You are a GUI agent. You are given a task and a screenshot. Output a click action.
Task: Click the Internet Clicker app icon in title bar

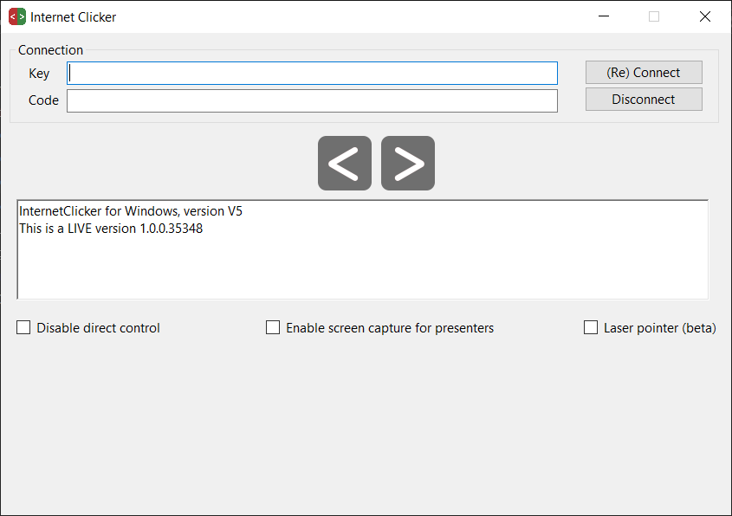(17, 16)
